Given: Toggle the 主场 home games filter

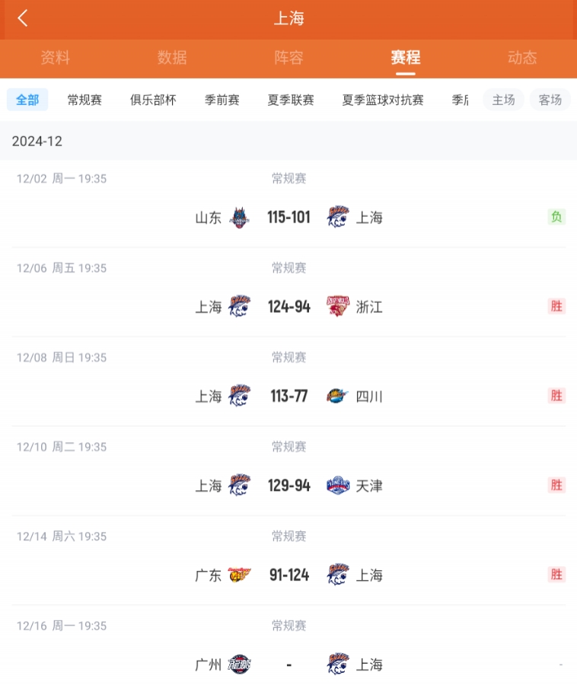Looking at the screenshot, I should pyautogui.click(x=503, y=100).
